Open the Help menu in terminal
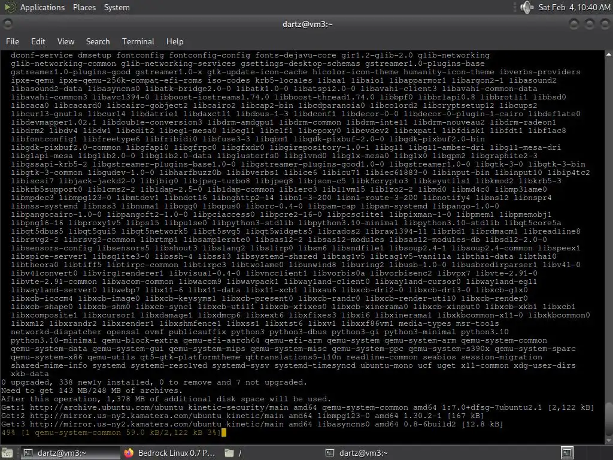 [x=175, y=41]
